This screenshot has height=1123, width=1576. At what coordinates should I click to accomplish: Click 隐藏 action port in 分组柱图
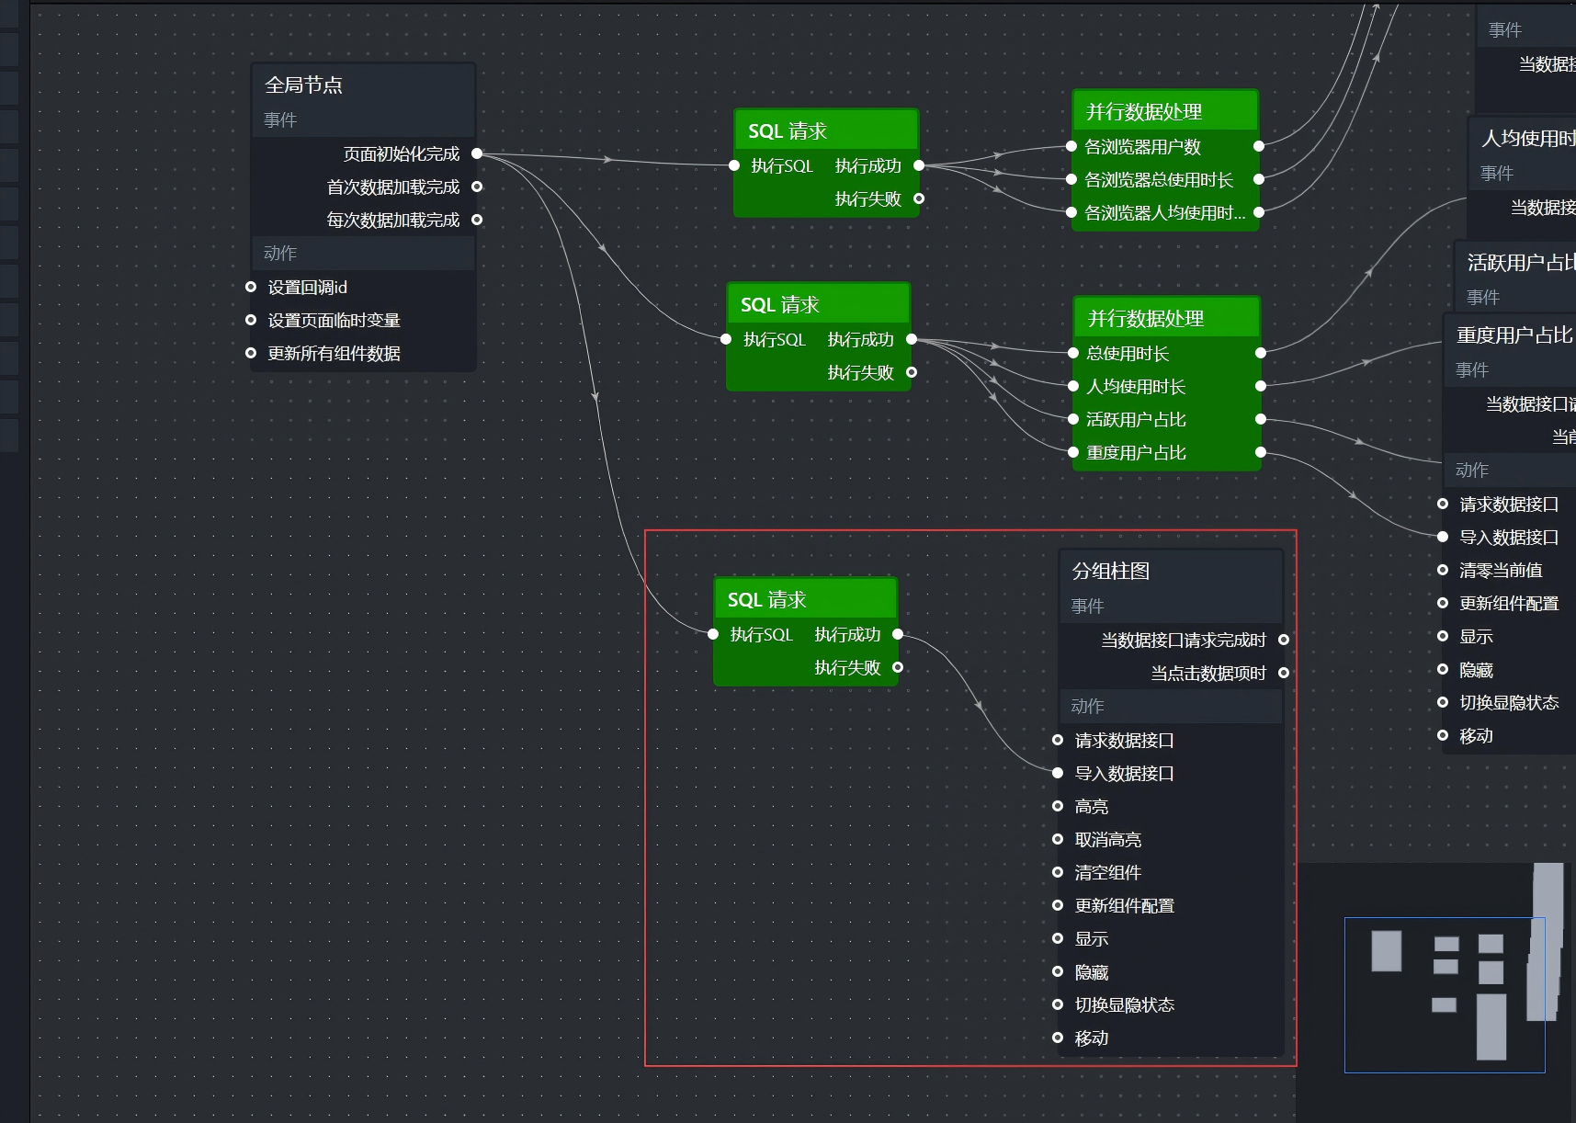pos(1058,971)
